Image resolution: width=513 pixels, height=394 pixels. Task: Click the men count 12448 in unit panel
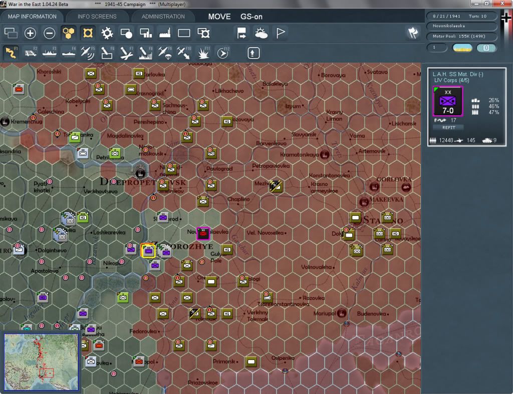[446, 140]
